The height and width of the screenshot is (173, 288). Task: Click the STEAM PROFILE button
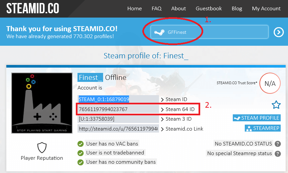256,118
